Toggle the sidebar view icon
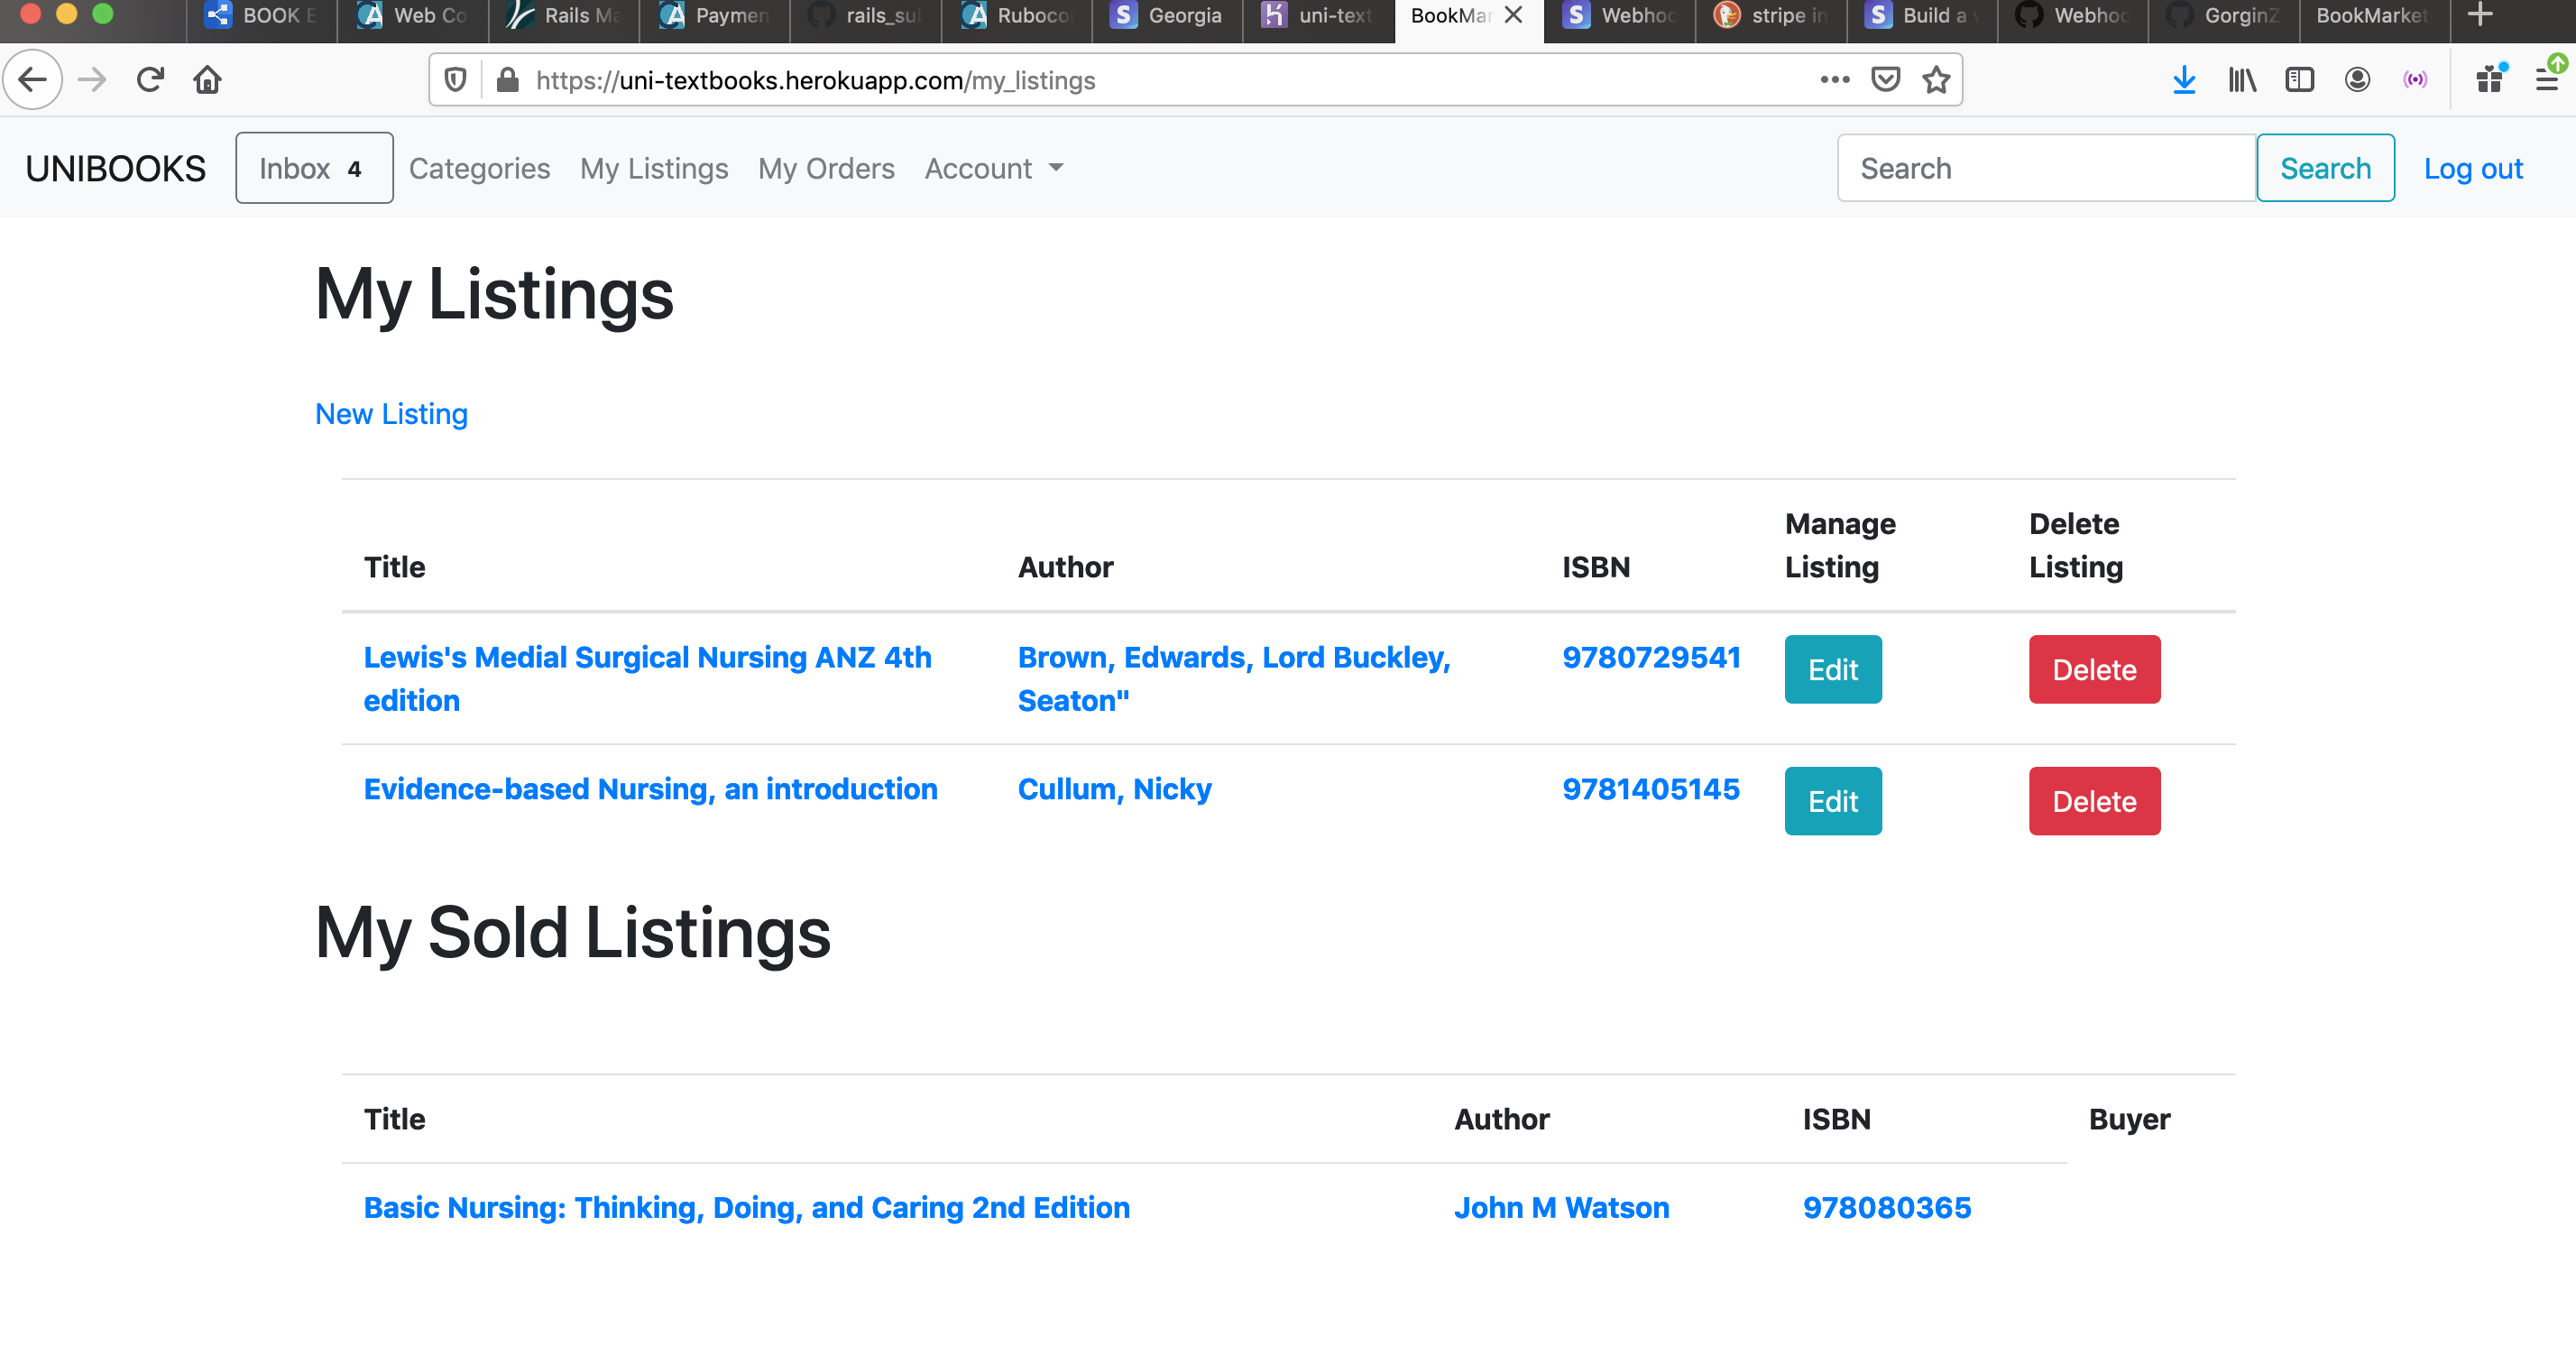This screenshot has width=2576, height=1355. [2299, 80]
